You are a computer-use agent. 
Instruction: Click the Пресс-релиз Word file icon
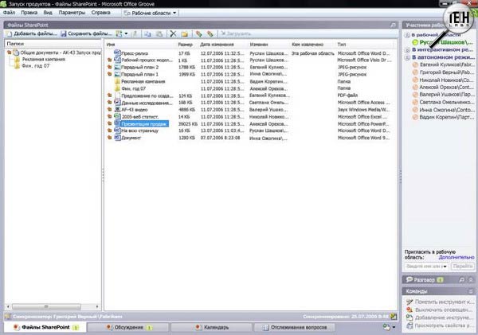tap(117, 53)
